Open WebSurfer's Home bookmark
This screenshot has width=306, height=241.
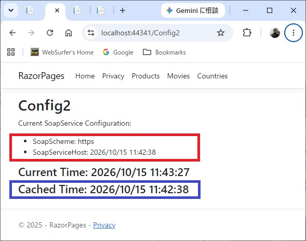[62, 52]
